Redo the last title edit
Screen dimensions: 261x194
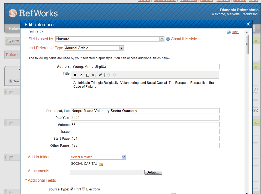point(115,75)
